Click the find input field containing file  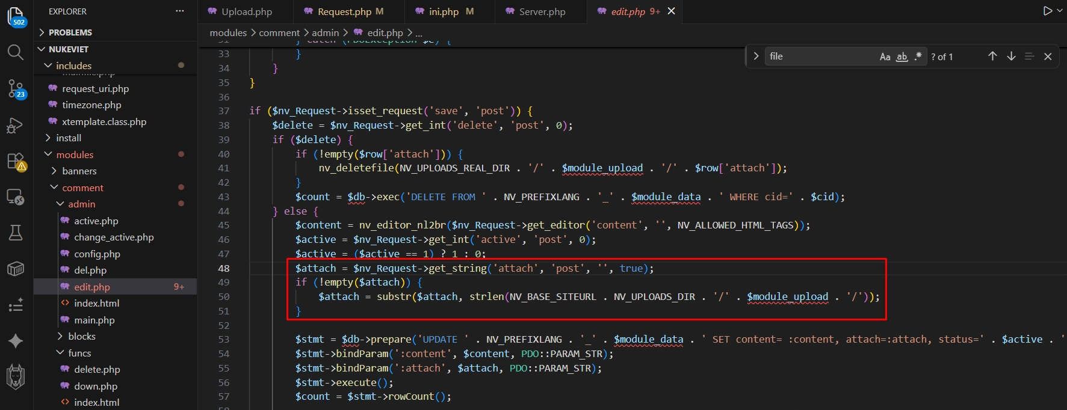[x=821, y=57]
